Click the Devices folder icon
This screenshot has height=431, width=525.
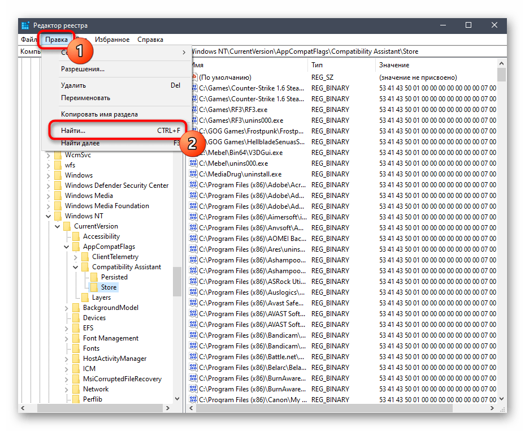[x=76, y=318]
